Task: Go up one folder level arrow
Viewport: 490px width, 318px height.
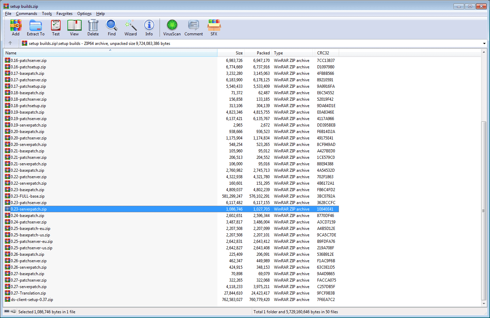Action: pos(10,43)
